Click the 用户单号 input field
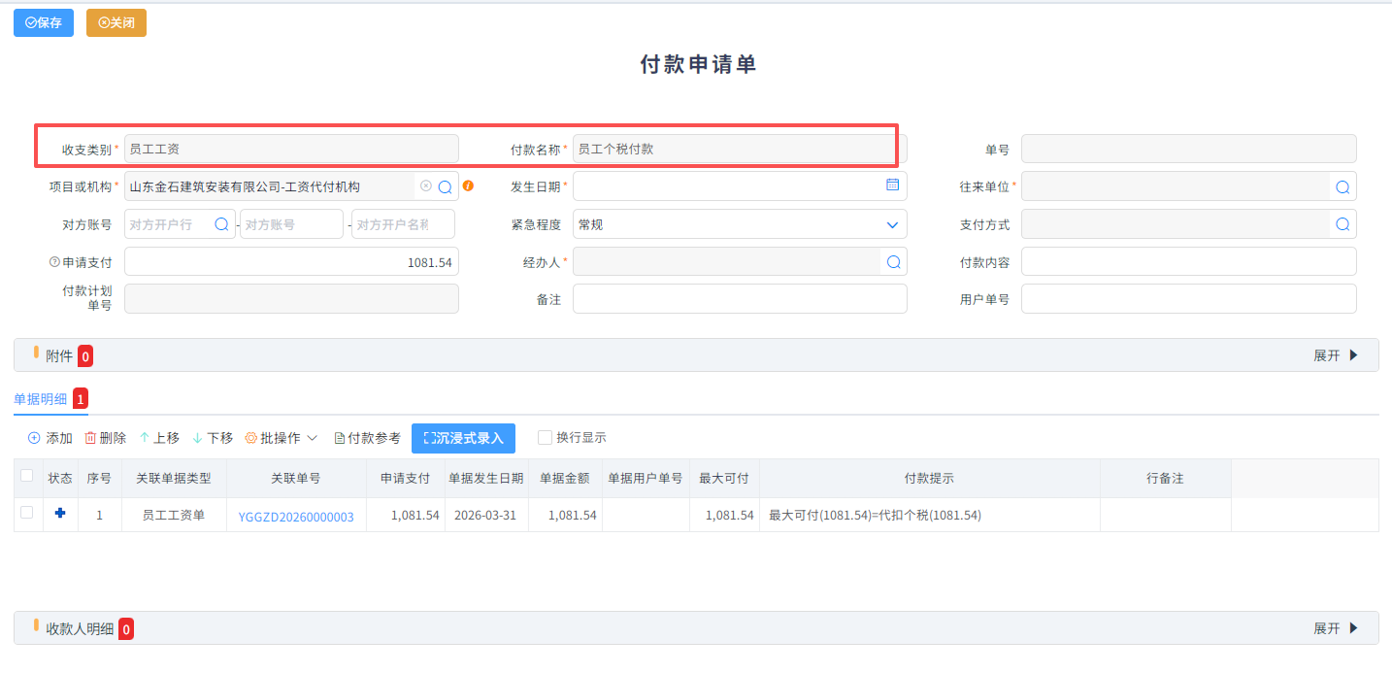Image resolution: width=1392 pixels, height=673 pixels. point(1188,299)
